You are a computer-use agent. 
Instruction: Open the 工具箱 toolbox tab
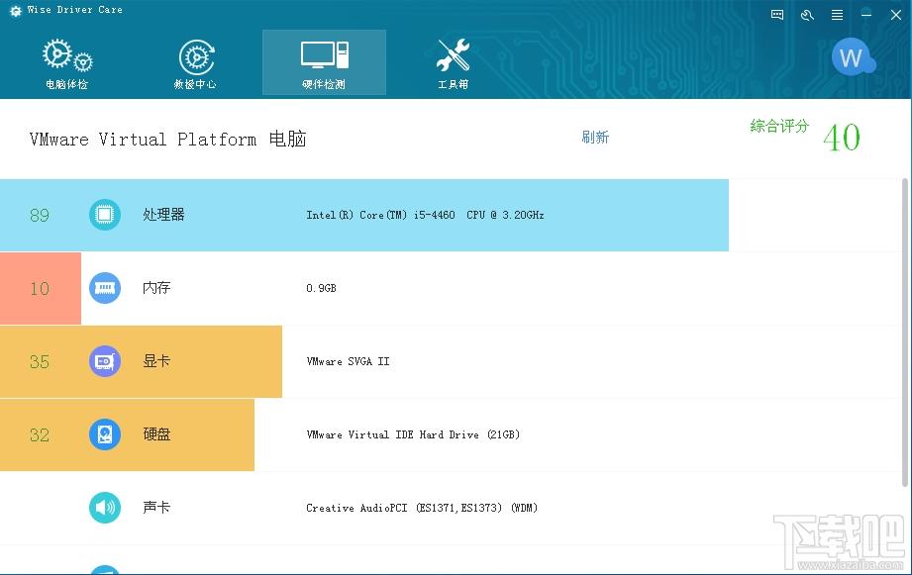click(x=453, y=63)
